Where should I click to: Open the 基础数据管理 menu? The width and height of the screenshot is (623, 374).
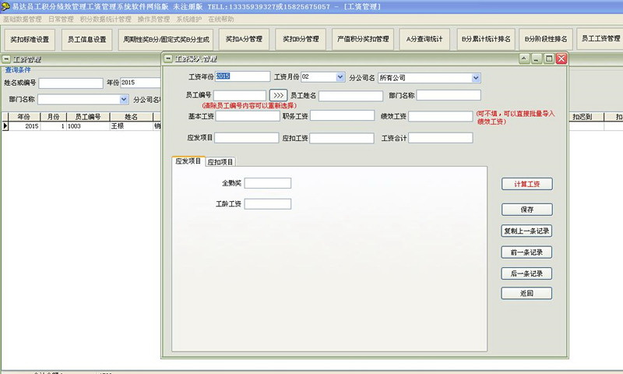click(x=23, y=19)
